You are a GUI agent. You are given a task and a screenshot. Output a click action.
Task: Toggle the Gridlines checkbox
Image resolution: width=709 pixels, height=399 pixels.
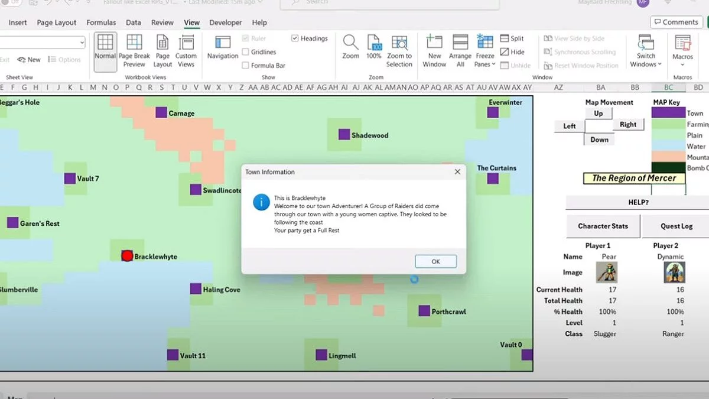point(245,52)
